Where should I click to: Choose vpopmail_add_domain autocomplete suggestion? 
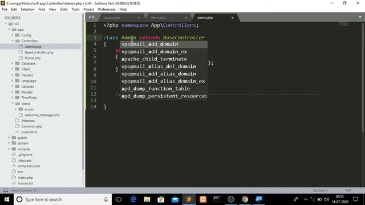(x=164, y=44)
